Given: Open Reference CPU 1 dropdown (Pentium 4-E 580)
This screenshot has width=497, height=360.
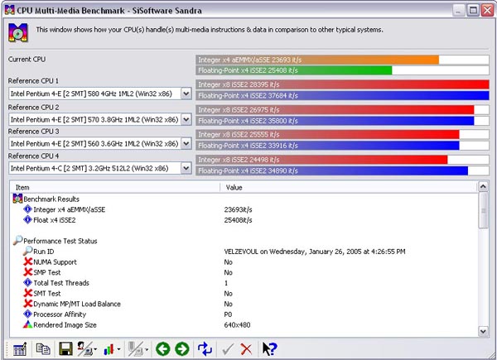Looking at the screenshot, I should 186,94.
